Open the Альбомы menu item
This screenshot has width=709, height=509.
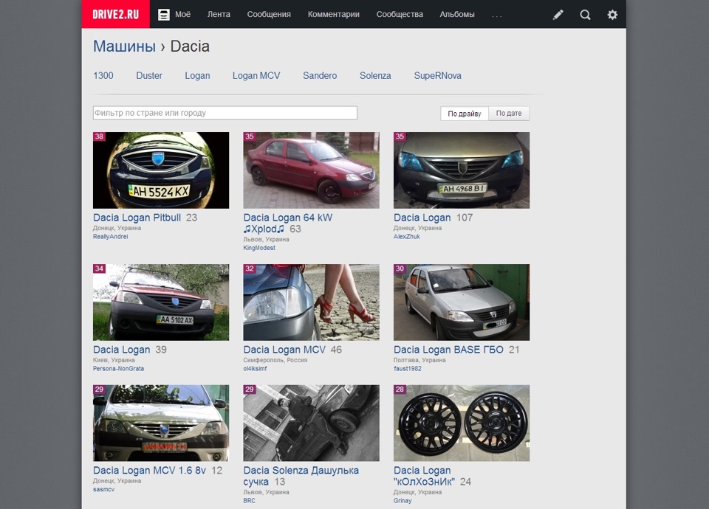click(x=457, y=15)
